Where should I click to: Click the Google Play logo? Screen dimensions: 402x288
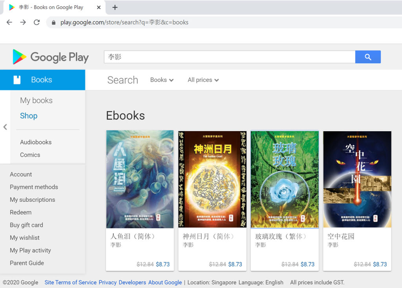pyautogui.click(x=51, y=57)
